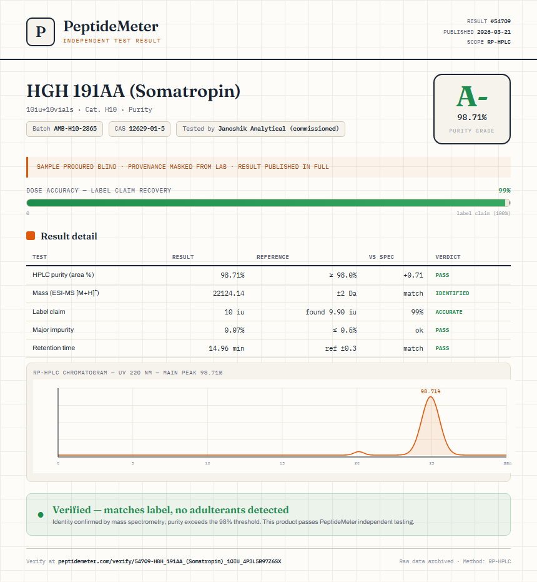Click the Label claim row label
This screenshot has width=537, height=582.
pyautogui.click(x=49, y=311)
